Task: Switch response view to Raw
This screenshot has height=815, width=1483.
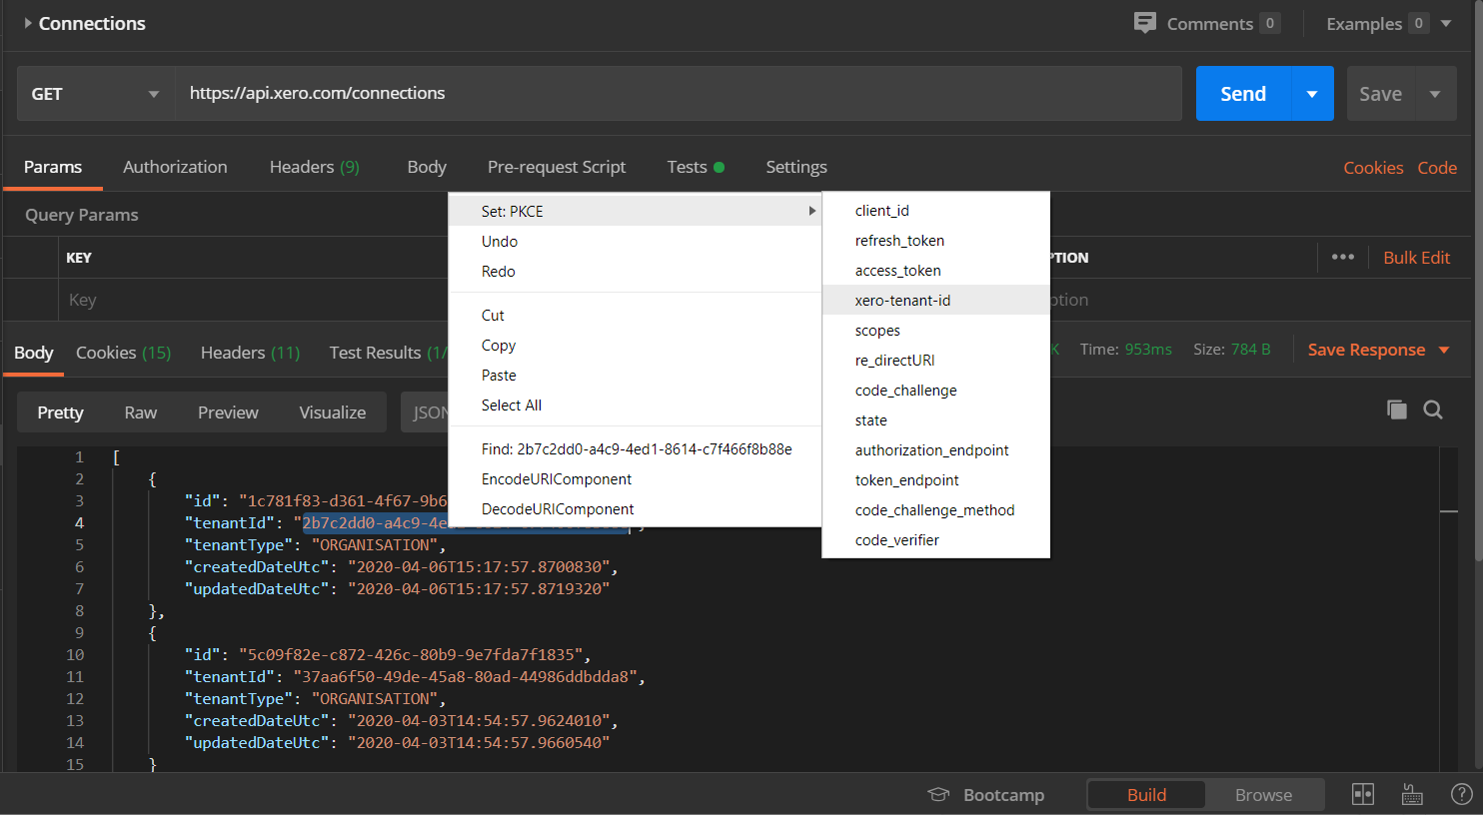Action: (140, 411)
